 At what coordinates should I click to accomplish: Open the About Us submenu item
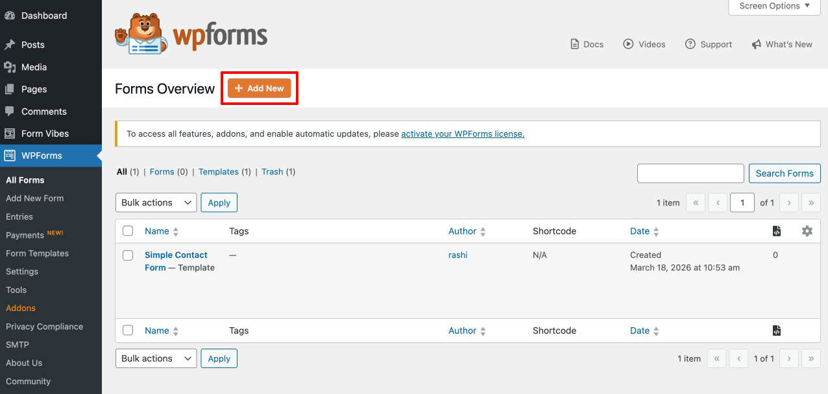pos(24,363)
